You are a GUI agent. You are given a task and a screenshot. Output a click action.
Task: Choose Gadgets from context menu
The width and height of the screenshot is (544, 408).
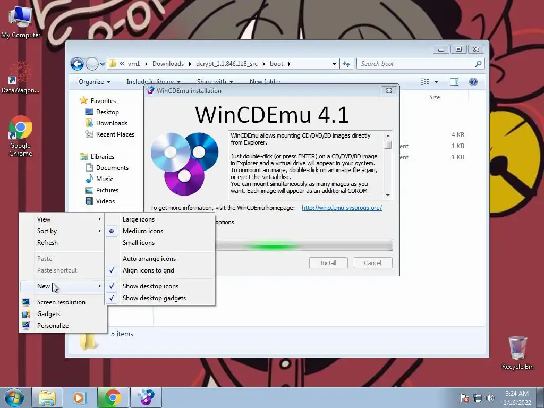tap(48, 314)
